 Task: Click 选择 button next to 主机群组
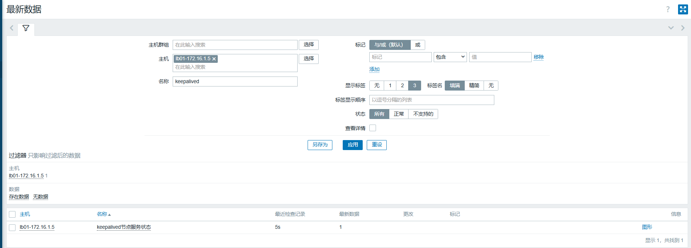click(308, 45)
